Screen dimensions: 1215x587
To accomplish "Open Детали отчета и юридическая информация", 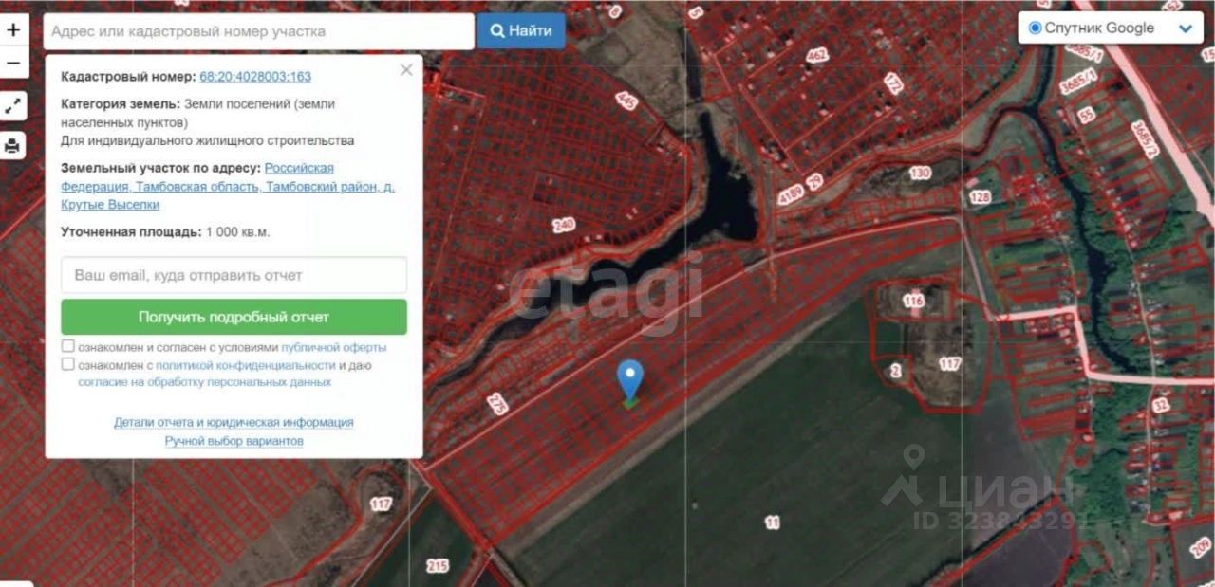I will point(234,423).
